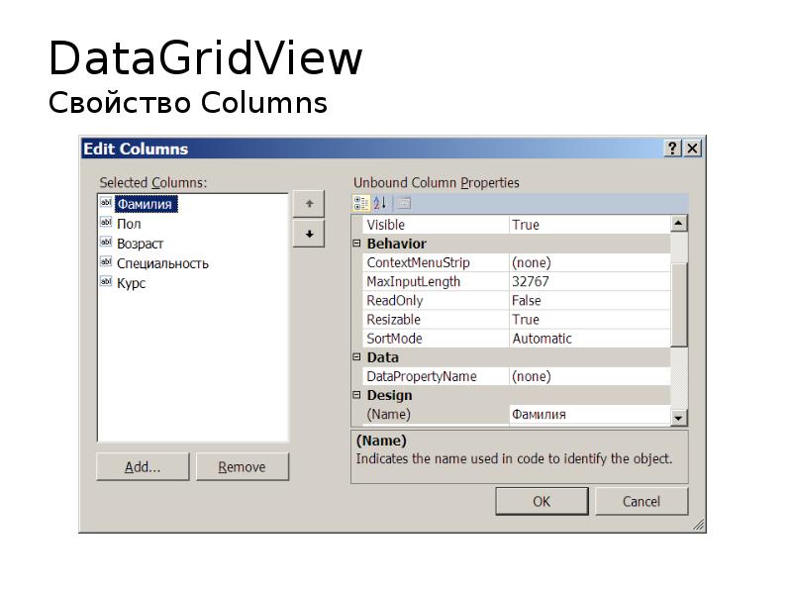The image size is (792, 594).
Task: Click the textbox icon beside Курс
Action: [x=106, y=281]
